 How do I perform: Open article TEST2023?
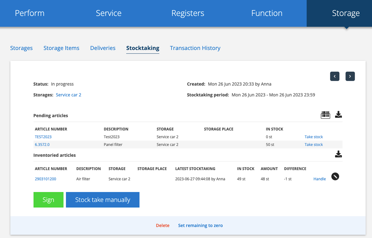tap(43, 137)
